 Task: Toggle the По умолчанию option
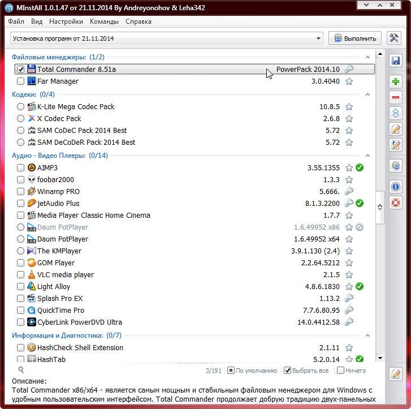252,371
